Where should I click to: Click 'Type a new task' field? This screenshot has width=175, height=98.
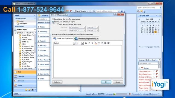(148, 63)
